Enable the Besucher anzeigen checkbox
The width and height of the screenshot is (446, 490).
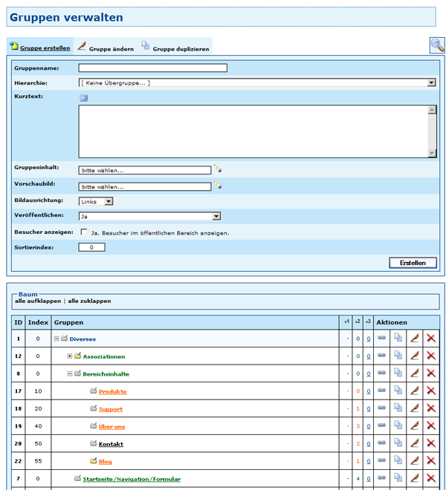coord(84,232)
